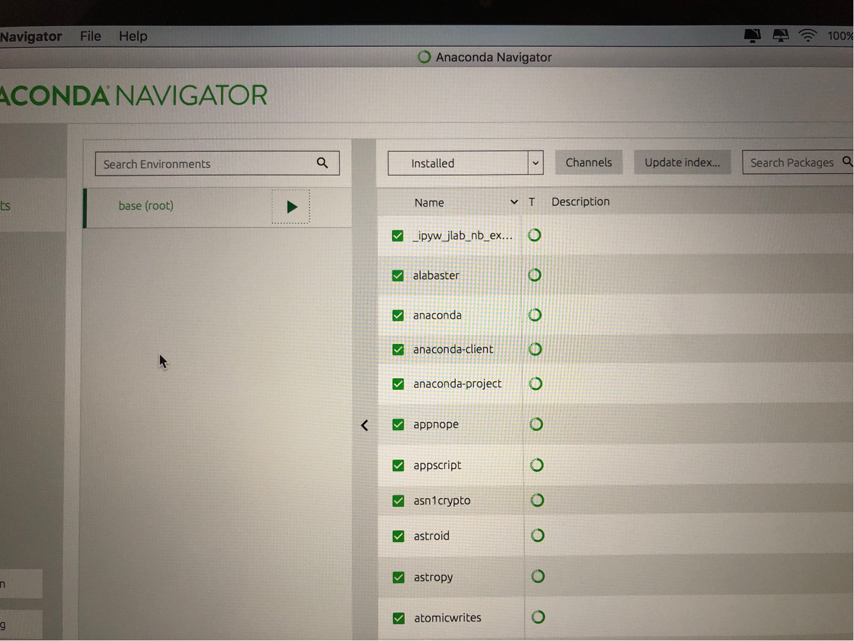This screenshot has width=854, height=641.
Task: Toggle the anaconda-project checkbox
Action: 398,384
